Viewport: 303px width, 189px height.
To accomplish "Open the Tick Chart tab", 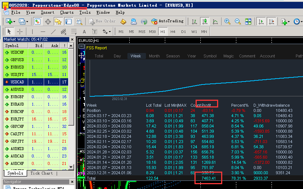I will (41, 173).
